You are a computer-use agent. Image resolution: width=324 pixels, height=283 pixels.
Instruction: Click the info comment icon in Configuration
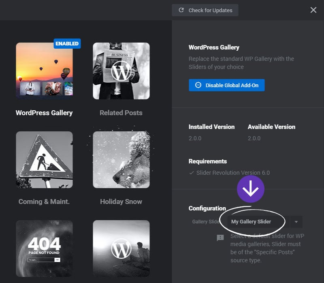pyautogui.click(x=220, y=238)
